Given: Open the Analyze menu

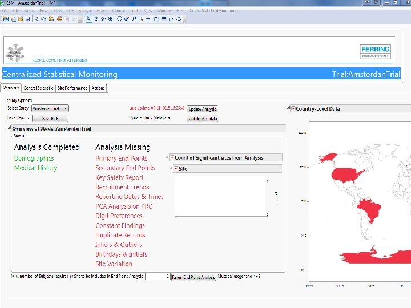Looking at the screenshot, I should pyautogui.click(x=85, y=11).
